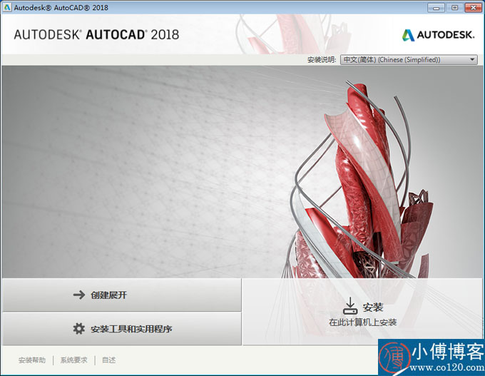
Task: Expand the language list using its arrow
Action: (x=472, y=60)
